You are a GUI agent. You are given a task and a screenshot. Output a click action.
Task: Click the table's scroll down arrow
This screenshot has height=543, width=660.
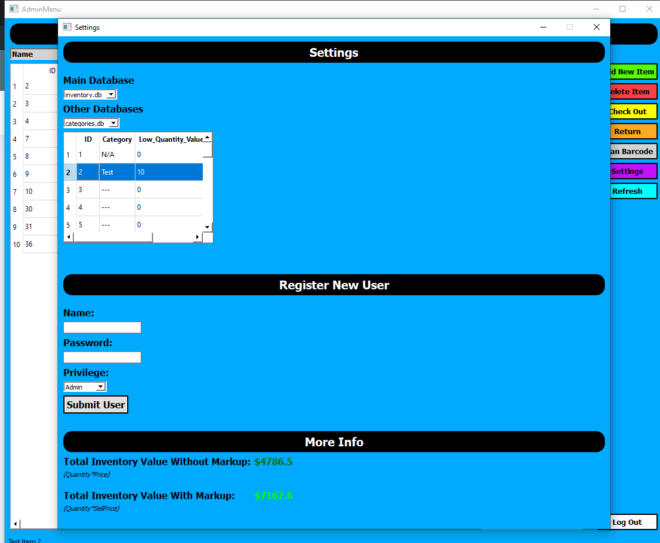tap(207, 227)
